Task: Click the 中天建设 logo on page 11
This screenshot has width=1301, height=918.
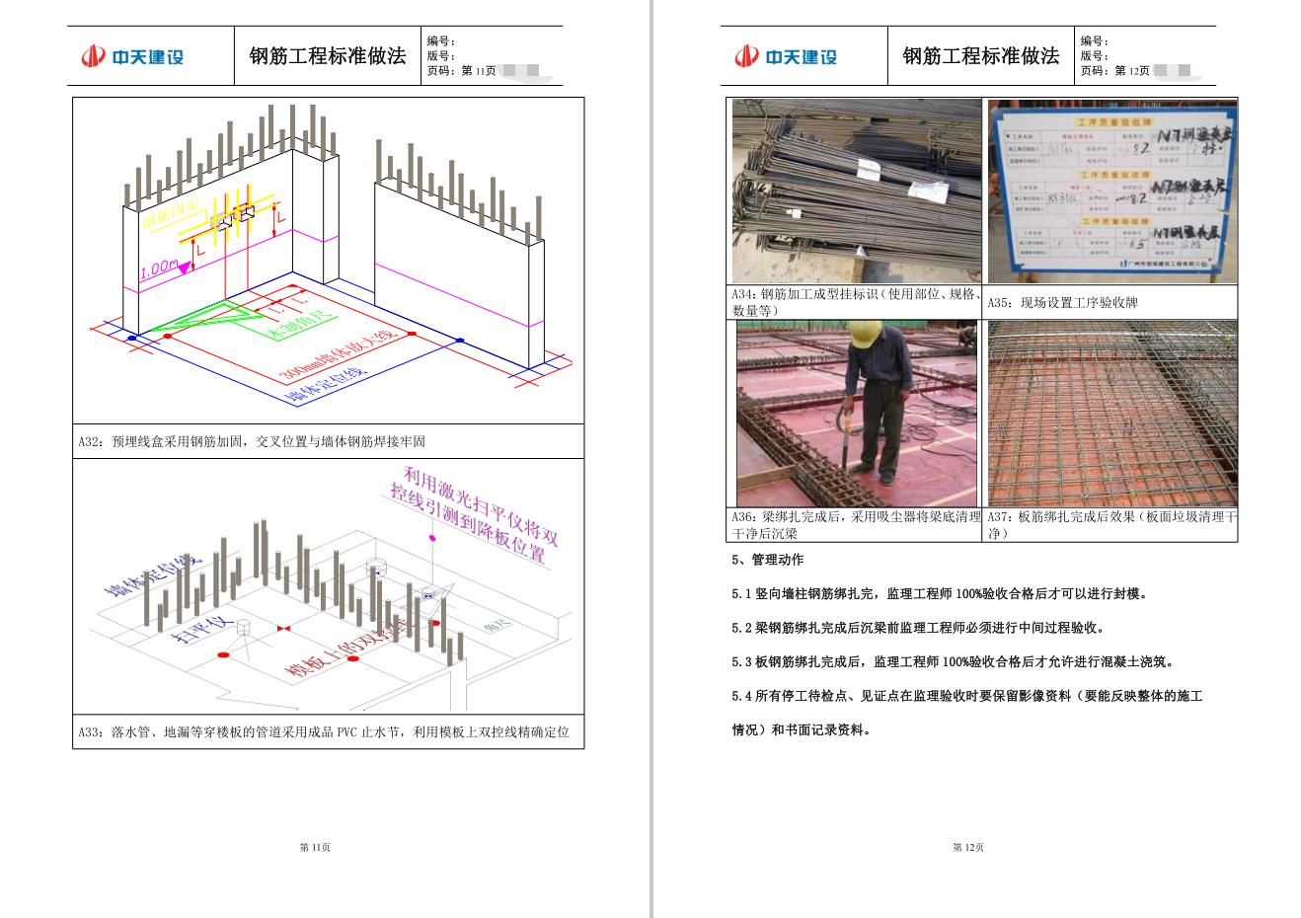Action: click(132, 56)
